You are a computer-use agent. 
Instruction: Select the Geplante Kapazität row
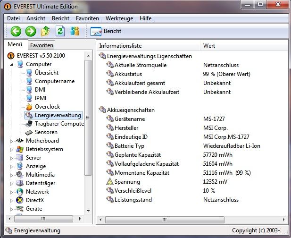[x=192, y=155]
